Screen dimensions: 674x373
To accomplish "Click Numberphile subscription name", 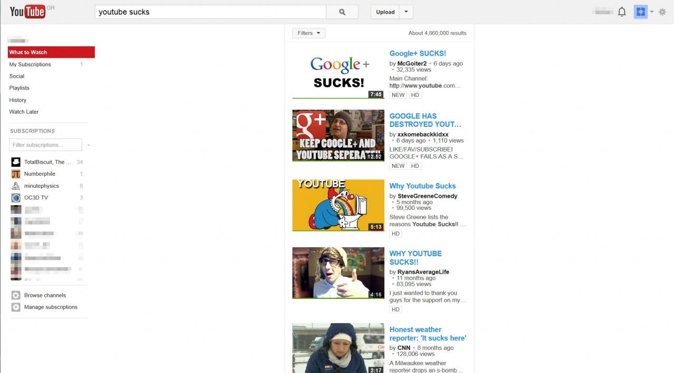I will [39, 174].
